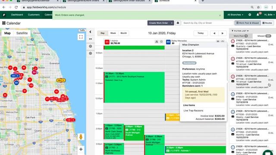
Task: Switch map to Satellite view
Action: pyautogui.click(x=22, y=33)
